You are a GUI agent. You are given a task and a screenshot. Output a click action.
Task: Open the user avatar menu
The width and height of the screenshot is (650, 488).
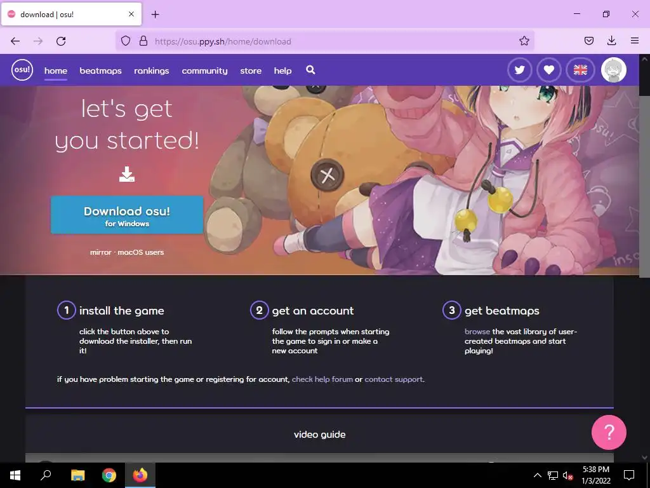tap(614, 70)
